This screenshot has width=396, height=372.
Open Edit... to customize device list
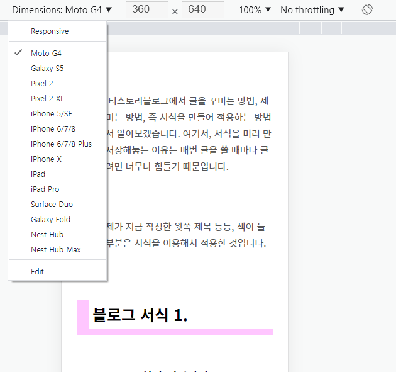(x=57, y=271)
